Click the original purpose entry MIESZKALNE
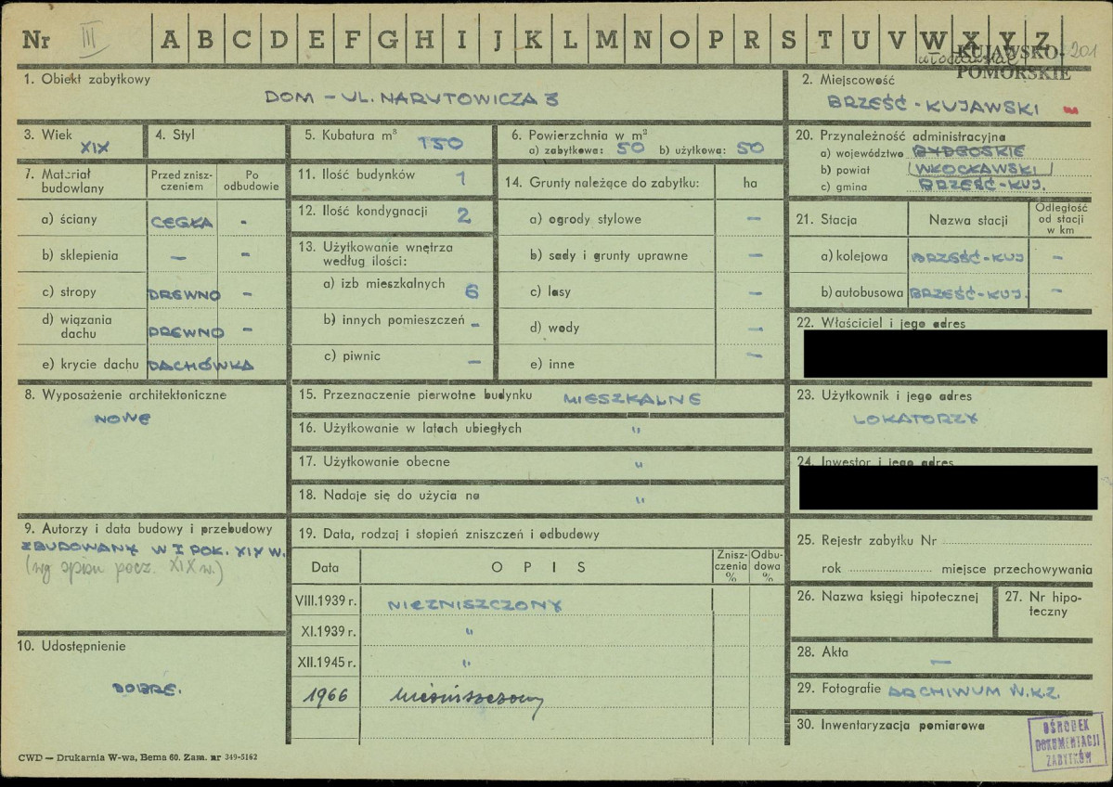The height and width of the screenshot is (787, 1113). [632, 398]
